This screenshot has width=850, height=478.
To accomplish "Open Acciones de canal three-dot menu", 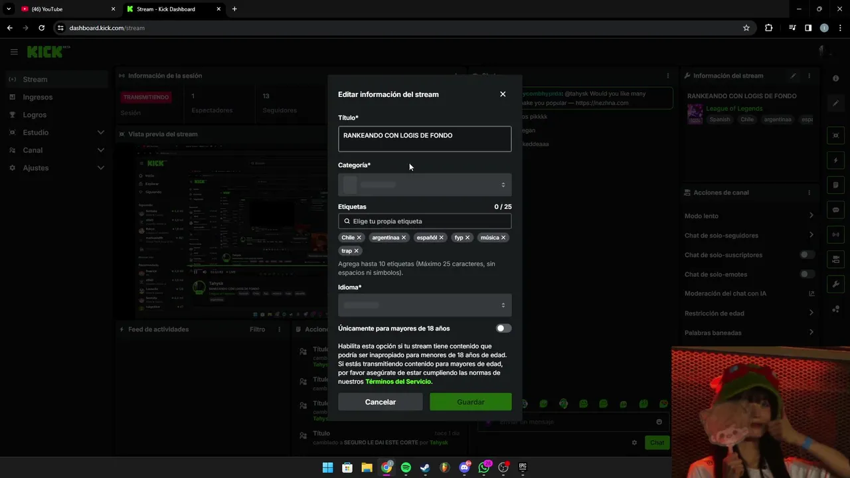I will pyautogui.click(x=809, y=193).
